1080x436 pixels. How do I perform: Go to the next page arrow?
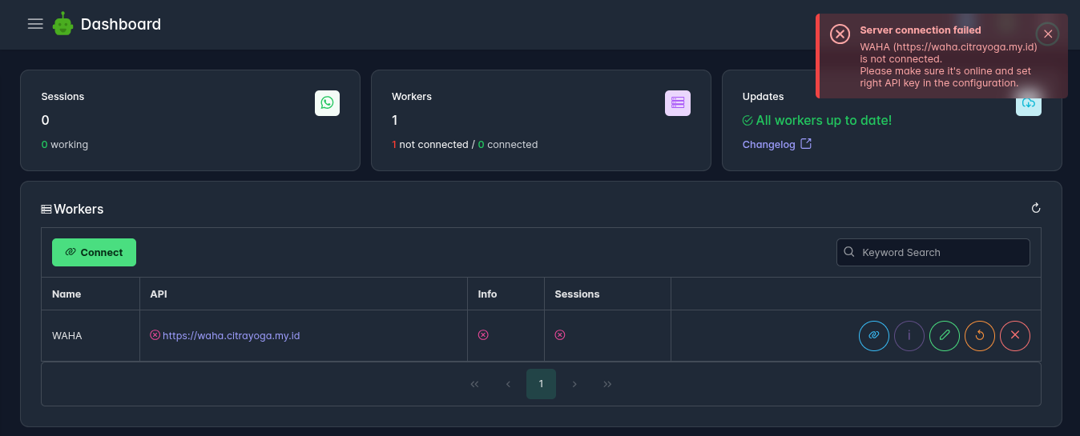574,384
